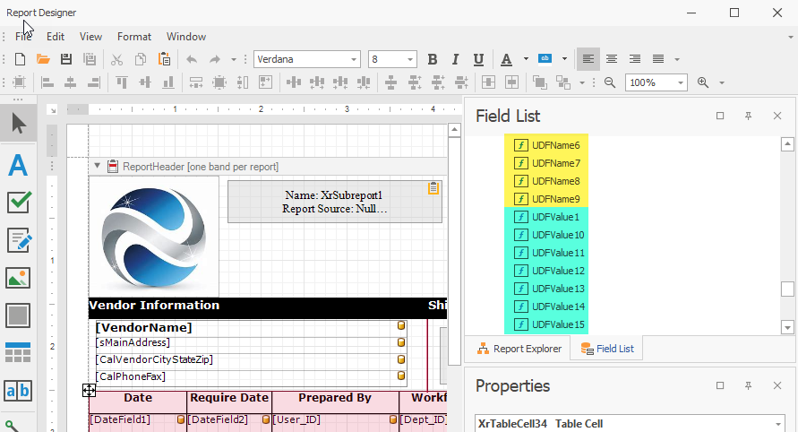Open the Format menu
This screenshot has height=432, width=798.
pyautogui.click(x=134, y=37)
